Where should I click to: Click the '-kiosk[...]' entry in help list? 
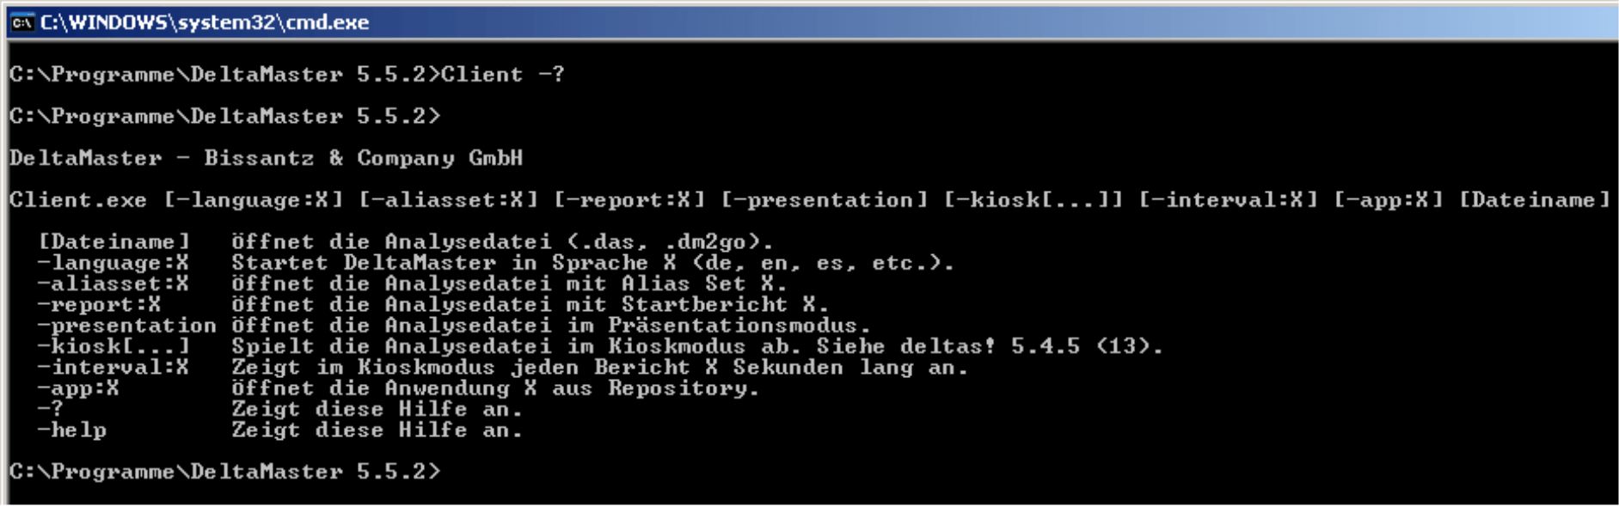(x=113, y=347)
